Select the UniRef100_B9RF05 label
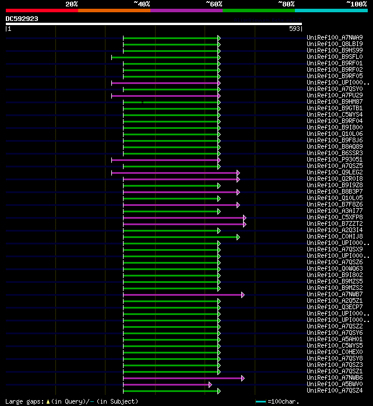373x406 pixels. click(x=335, y=76)
